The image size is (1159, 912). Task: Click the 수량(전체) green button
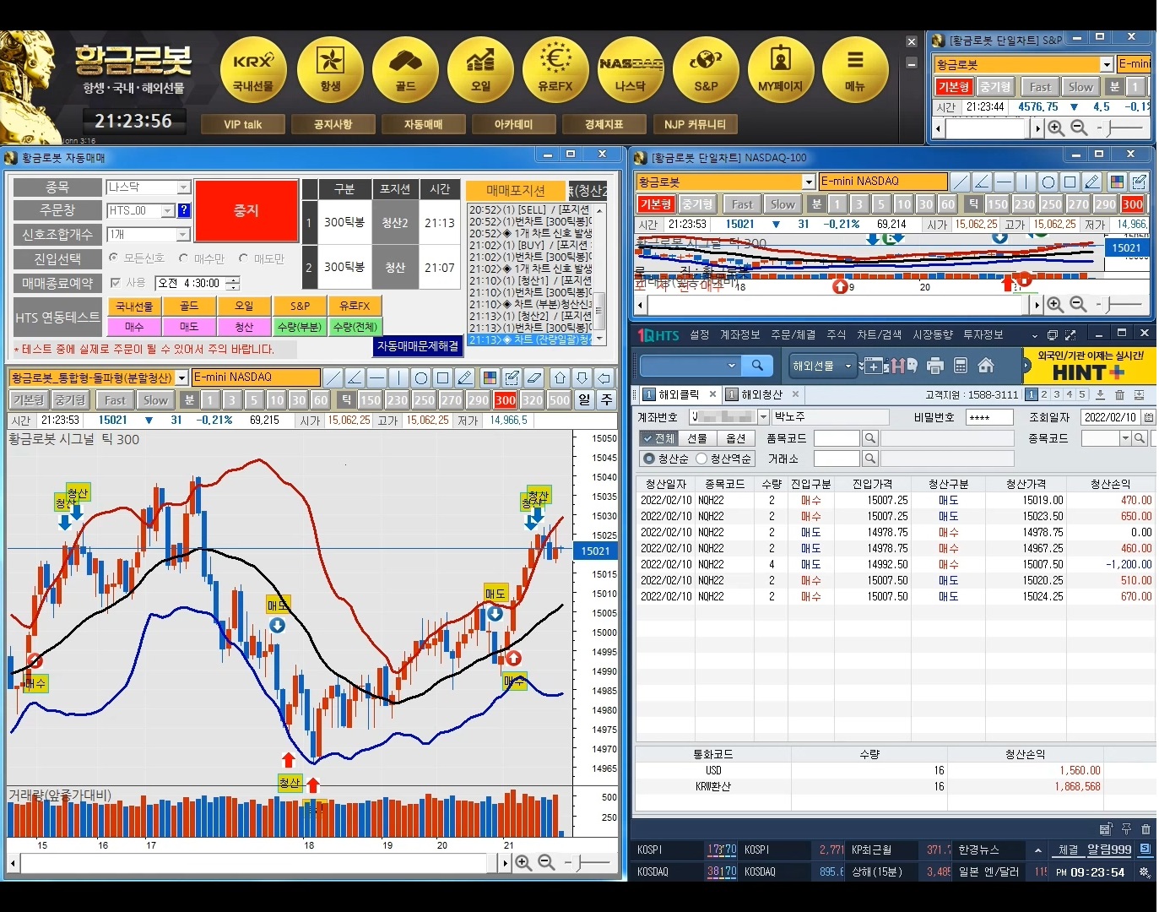pos(355,326)
